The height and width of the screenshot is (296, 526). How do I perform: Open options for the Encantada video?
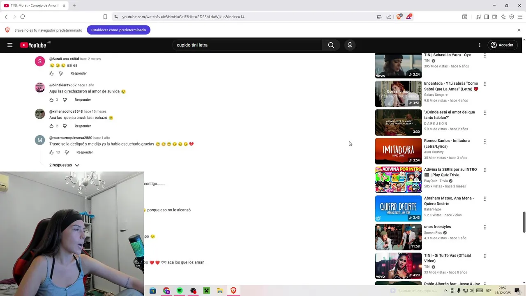coord(485,84)
